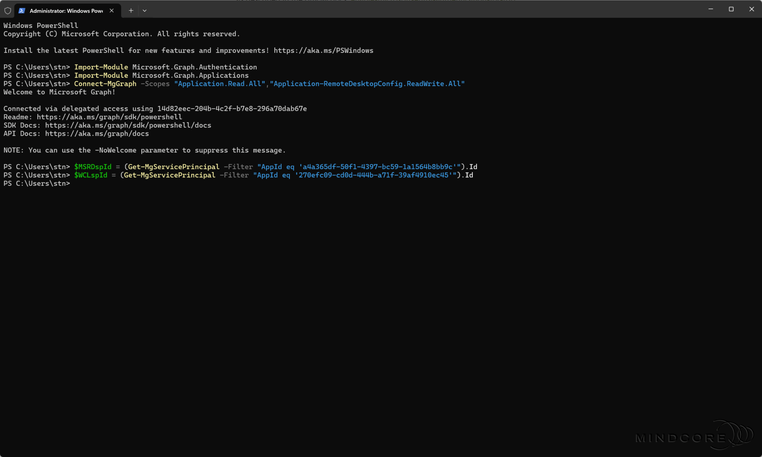Click the $MSRDspId variable text
The height and width of the screenshot is (457, 762).
[x=93, y=167]
